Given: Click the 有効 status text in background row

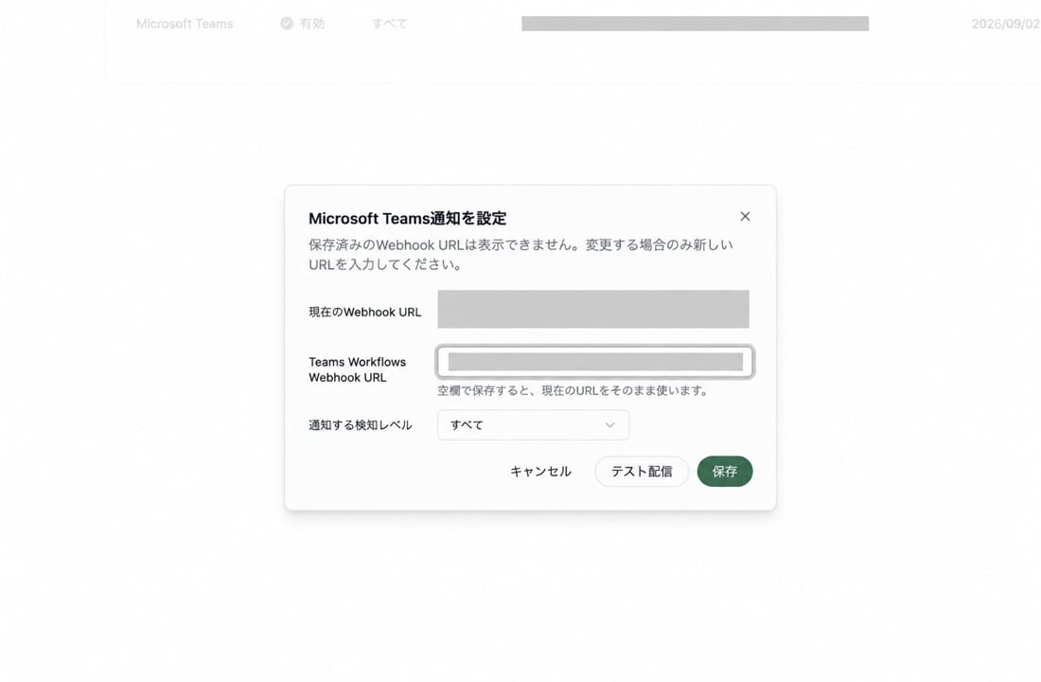Looking at the screenshot, I should coord(312,24).
